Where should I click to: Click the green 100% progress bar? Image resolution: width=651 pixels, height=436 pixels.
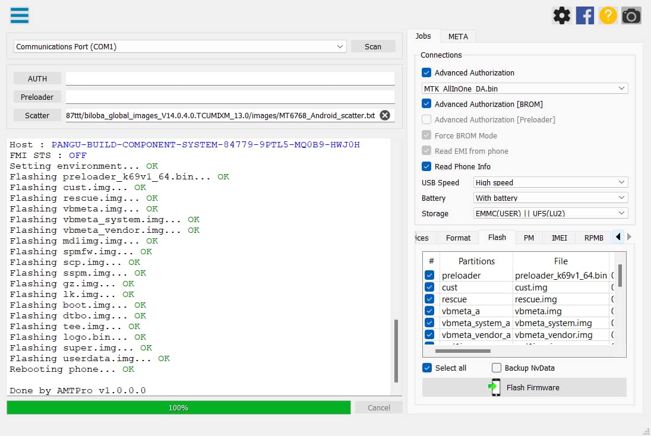pyautogui.click(x=179, y=407)
